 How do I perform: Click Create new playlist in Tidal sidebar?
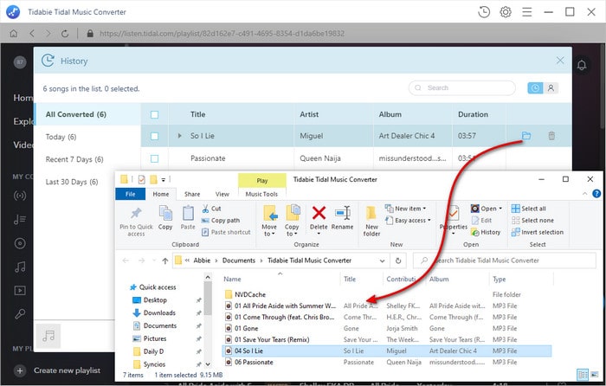point(57,370)
